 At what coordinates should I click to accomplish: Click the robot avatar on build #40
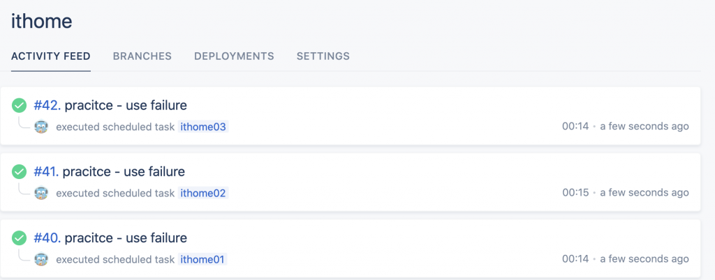point(42,259)
